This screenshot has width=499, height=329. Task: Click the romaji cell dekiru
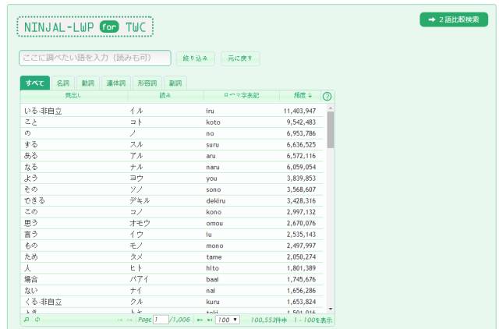(216, 201)
